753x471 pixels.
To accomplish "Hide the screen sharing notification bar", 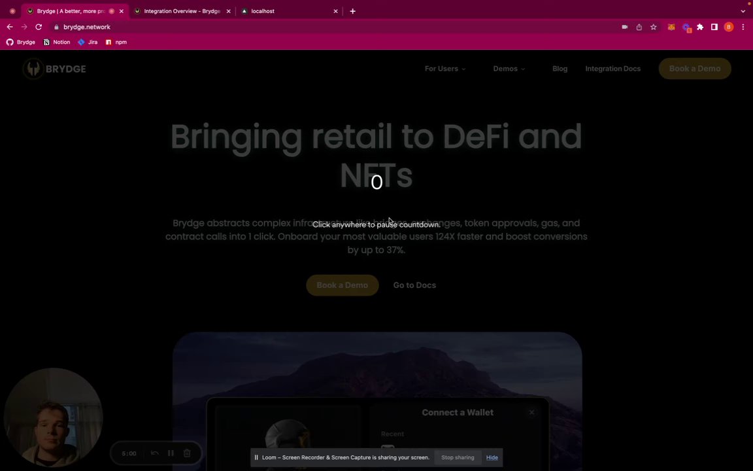I will [x=492, y=457].
